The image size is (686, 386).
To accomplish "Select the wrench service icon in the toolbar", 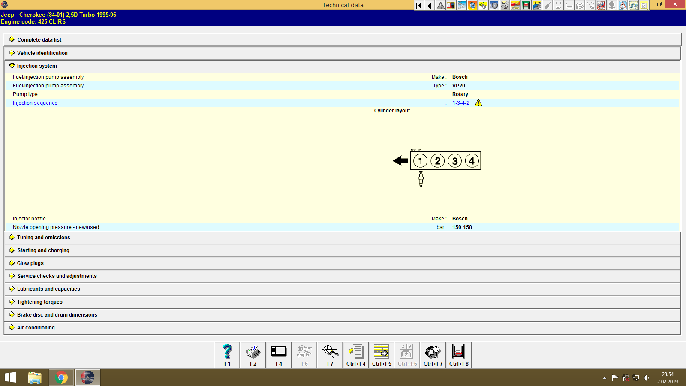I will coord(462,6).
